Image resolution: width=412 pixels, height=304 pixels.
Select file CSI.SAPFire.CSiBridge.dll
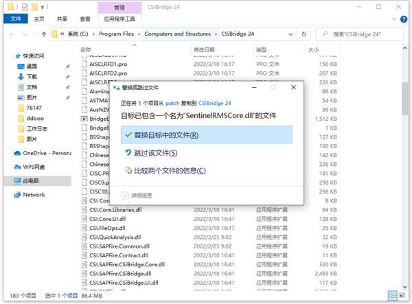point(120,274)
